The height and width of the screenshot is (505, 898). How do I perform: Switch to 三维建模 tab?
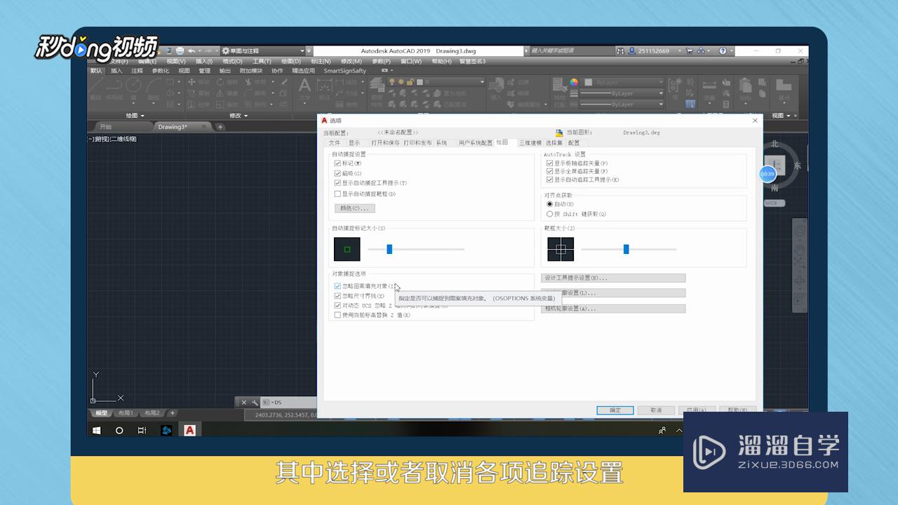[x=530, y=143]
